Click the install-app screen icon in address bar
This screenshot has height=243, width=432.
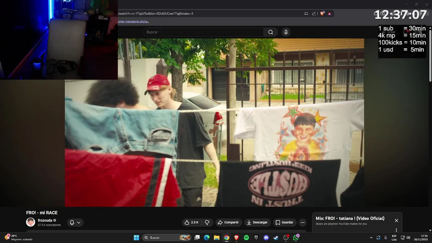coord(306,13)
